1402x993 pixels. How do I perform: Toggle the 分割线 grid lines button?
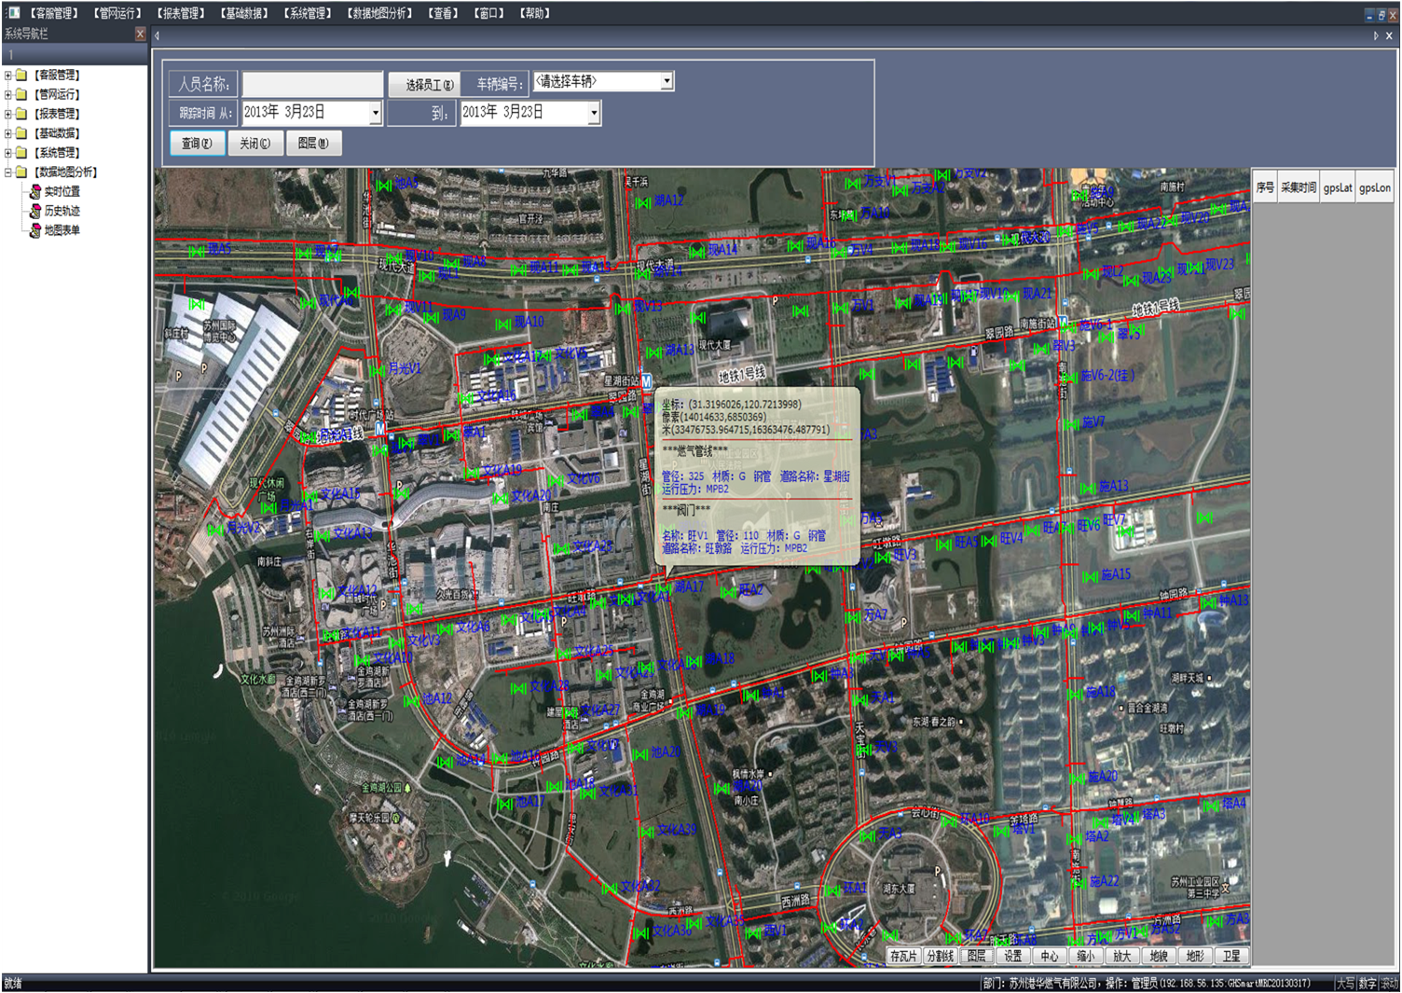pyautogui.click(x=940, y=956)
